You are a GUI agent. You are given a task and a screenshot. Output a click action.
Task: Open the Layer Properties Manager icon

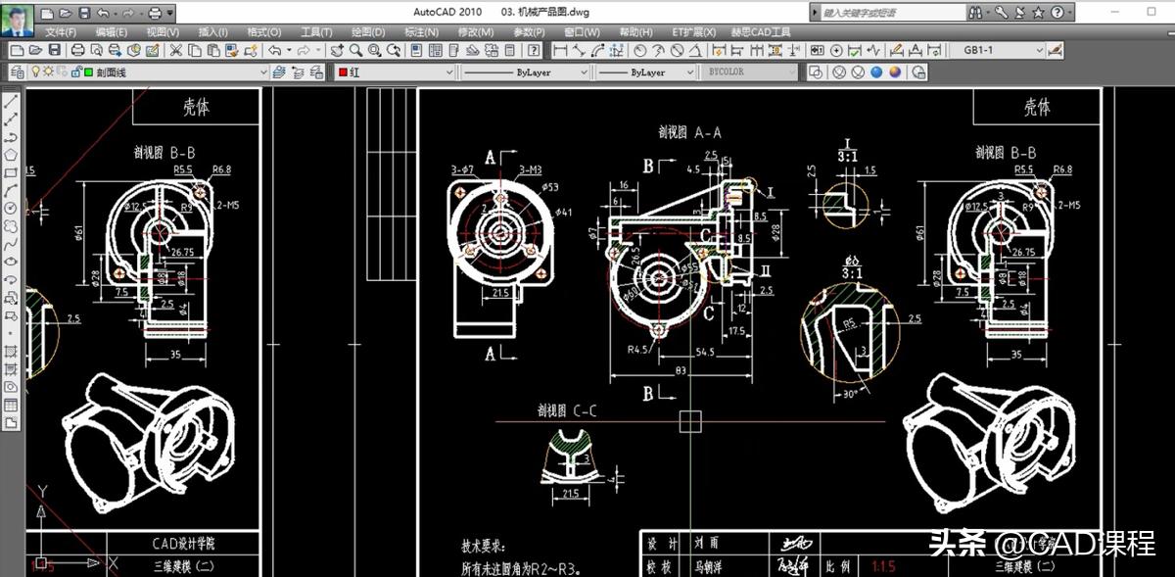click(18, 72)
